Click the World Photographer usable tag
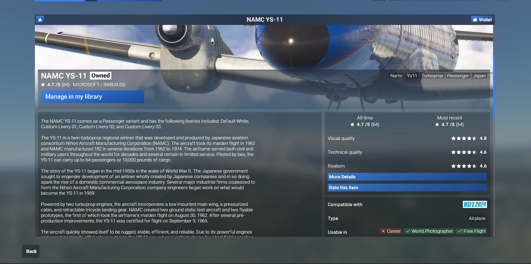 429,231
